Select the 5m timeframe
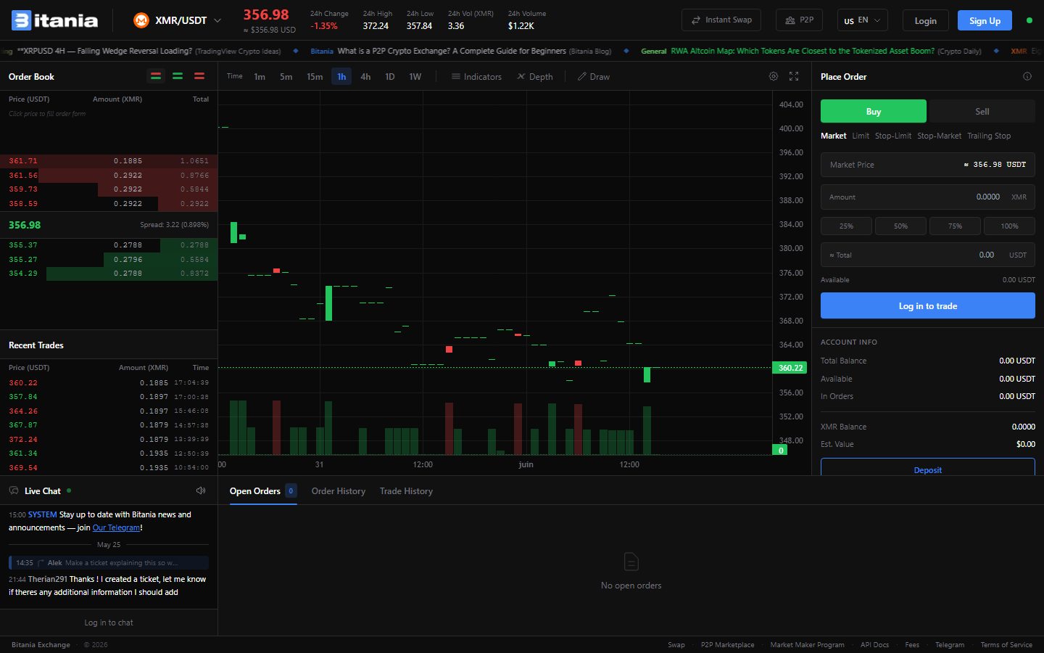Viewport: 1044px width, 653px height. point(286,76)
